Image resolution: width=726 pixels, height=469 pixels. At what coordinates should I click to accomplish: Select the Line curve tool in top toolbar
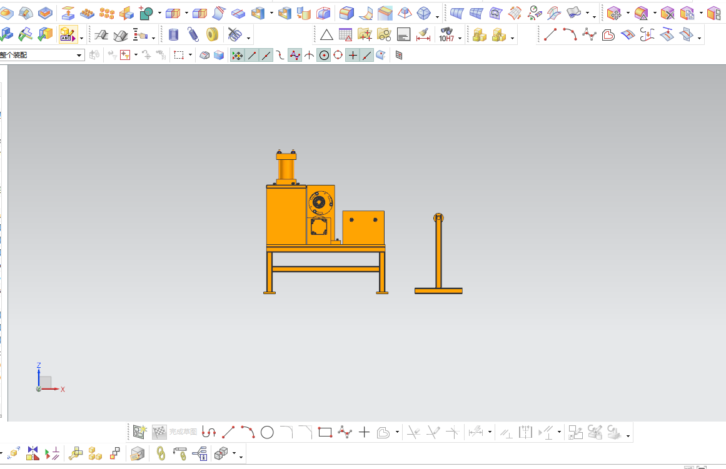[x=550, y=35]
